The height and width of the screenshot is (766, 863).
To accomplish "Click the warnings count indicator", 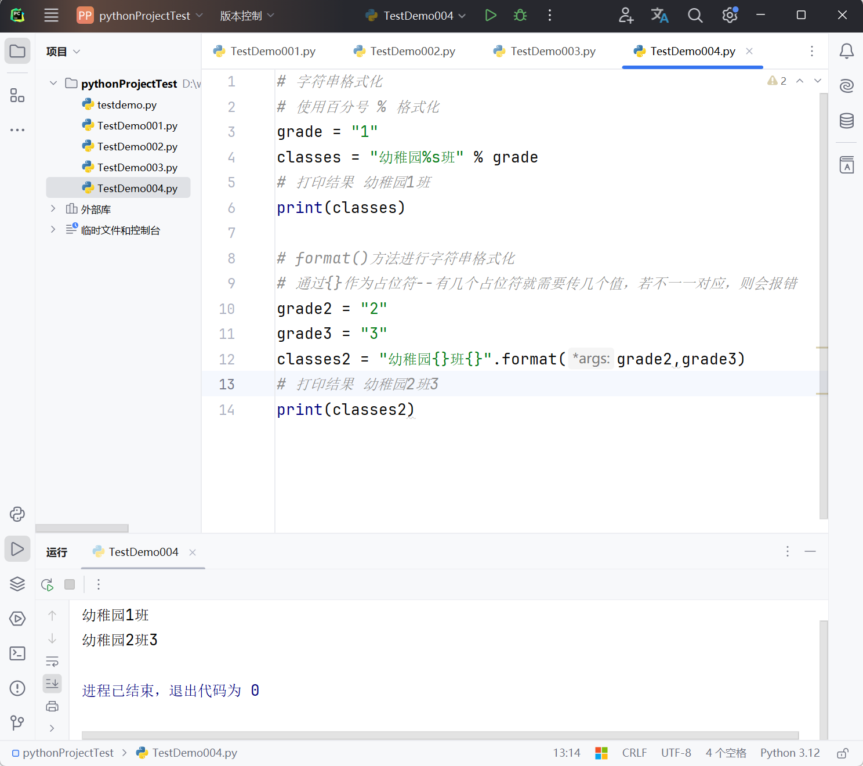I will [x=777, y=81].
